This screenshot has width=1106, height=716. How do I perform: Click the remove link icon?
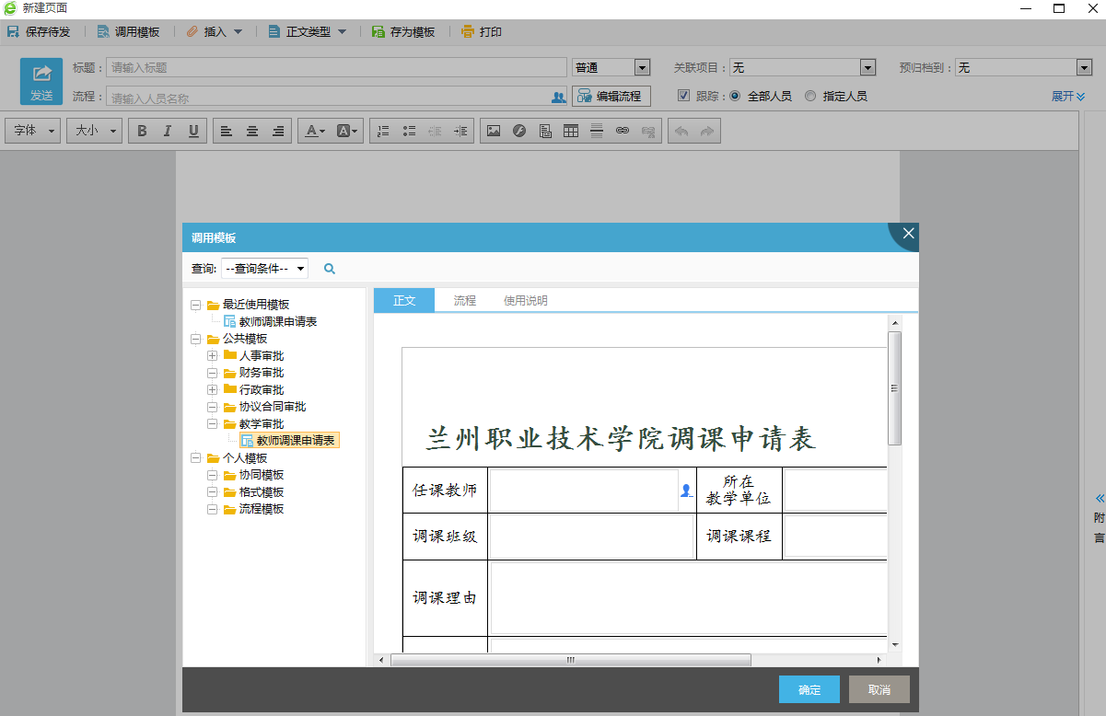pyautogui.click(x=648, y=132)
